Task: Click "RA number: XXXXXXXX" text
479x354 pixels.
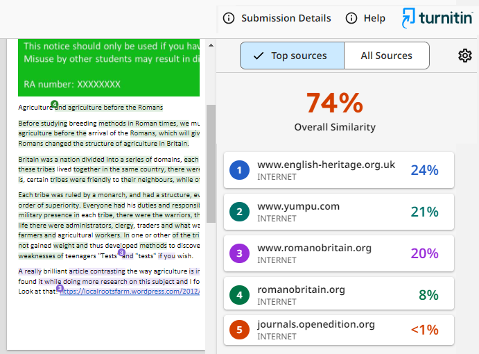Action: click(72, 84)
